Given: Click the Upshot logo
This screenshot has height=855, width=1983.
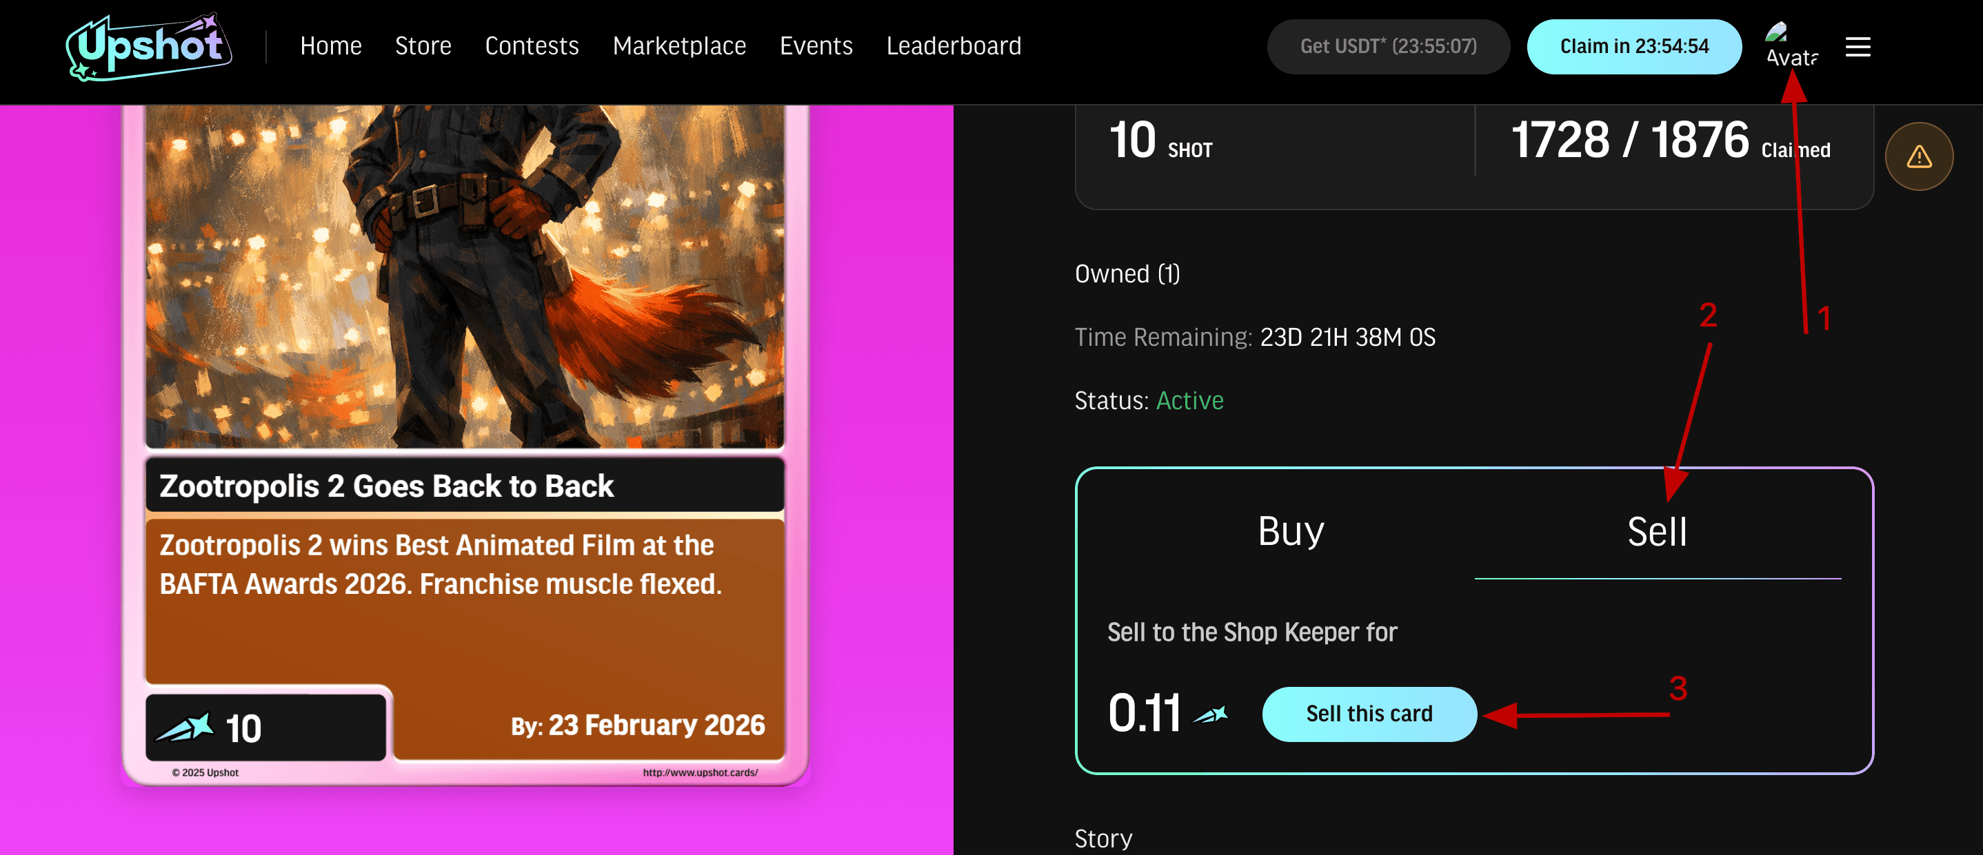Looking at the screenshot, I should coord(148,46).
